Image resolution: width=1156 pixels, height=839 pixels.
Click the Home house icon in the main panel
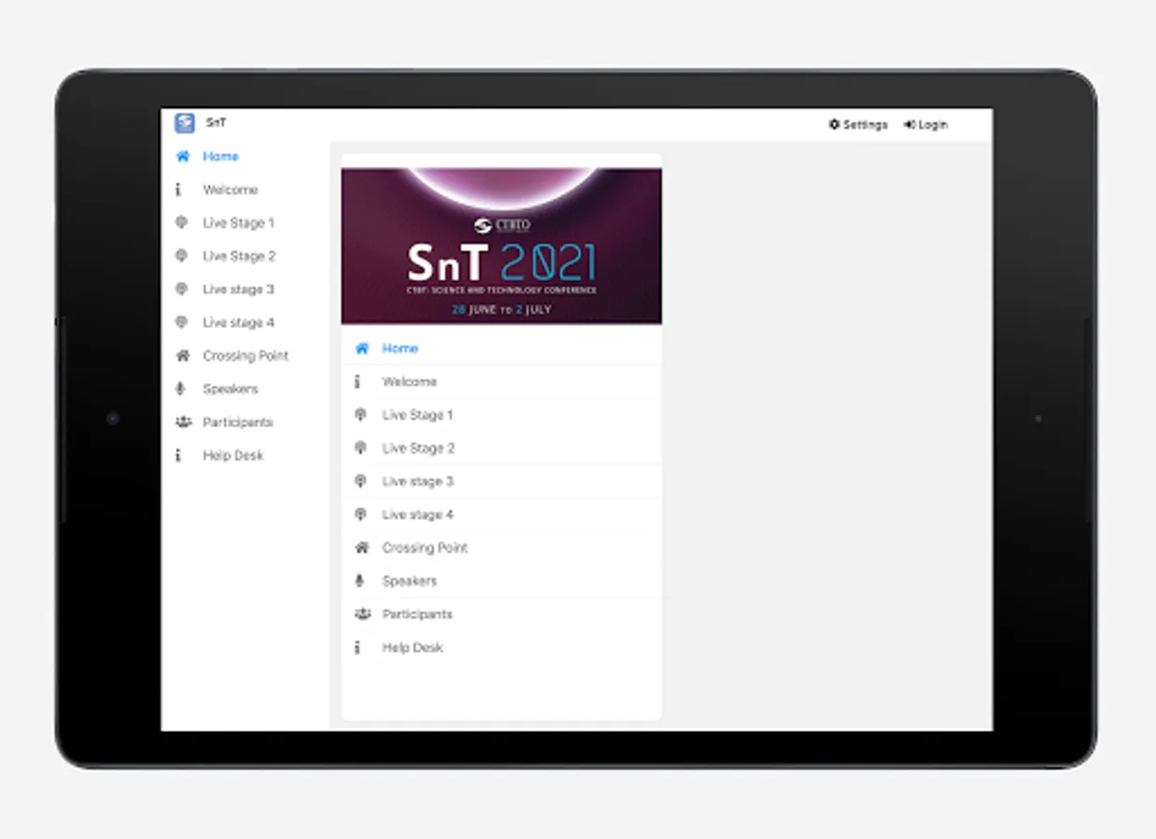pyautogui.click(x=362, y=349)
